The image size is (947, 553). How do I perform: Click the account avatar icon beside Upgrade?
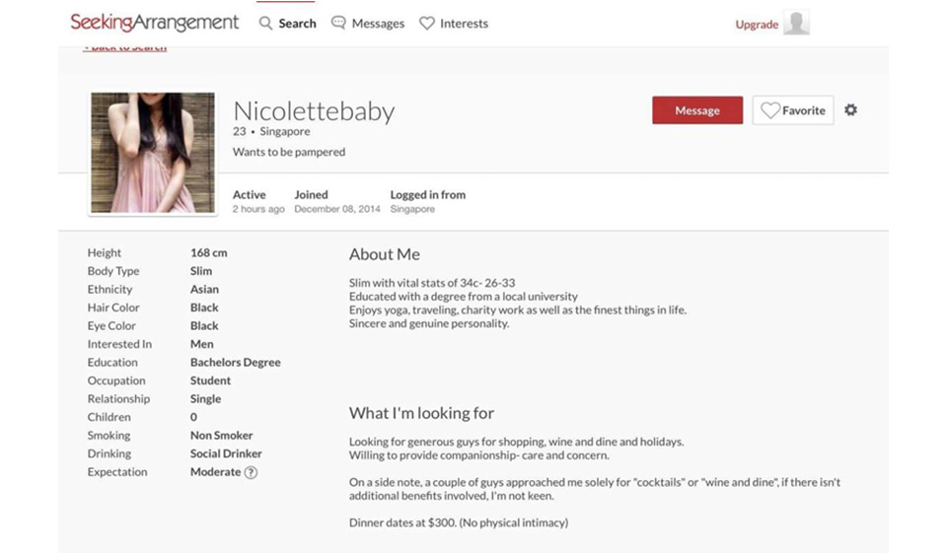pos(796,24)
